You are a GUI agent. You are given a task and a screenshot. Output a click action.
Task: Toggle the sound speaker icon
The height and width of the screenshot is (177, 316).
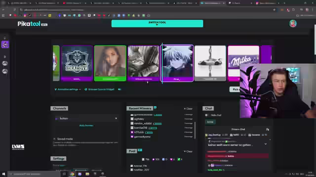(119, 89)
